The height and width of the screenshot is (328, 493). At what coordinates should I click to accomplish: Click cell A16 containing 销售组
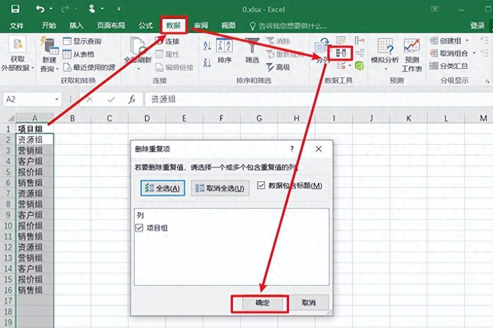coord(35,290)
